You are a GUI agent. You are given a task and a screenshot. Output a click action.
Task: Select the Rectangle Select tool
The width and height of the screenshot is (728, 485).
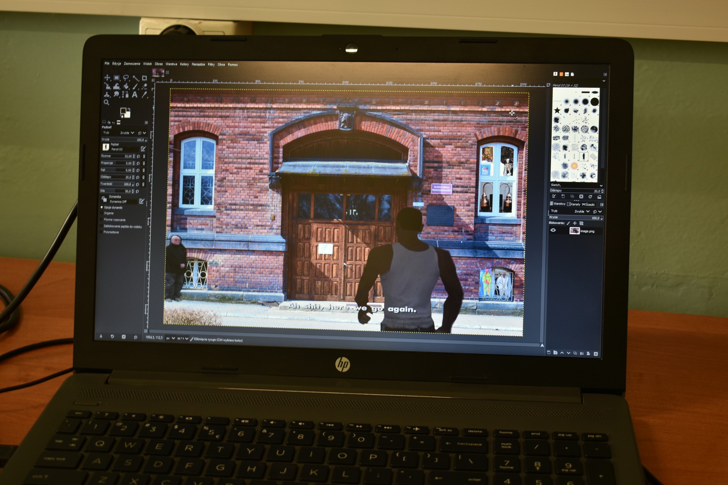pyautogui.click(x=117, y=77)
